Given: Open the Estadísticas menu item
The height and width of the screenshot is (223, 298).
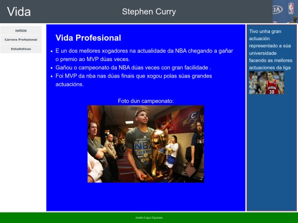Looking at the screenshot, I should point(21,49).
